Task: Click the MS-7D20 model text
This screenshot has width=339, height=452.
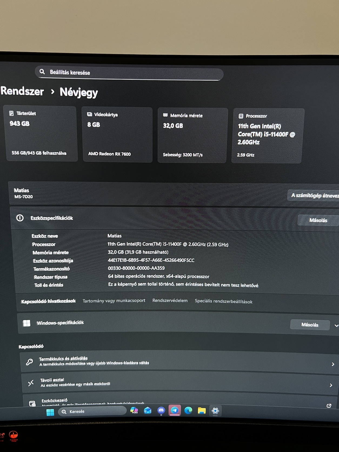Action: pos(24,197)
